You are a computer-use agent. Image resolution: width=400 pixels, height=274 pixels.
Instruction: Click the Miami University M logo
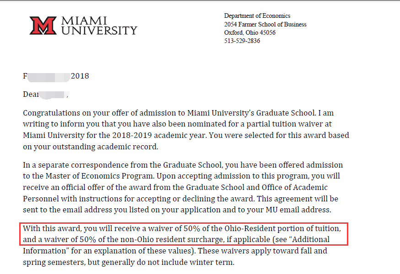tap(43, 26)
